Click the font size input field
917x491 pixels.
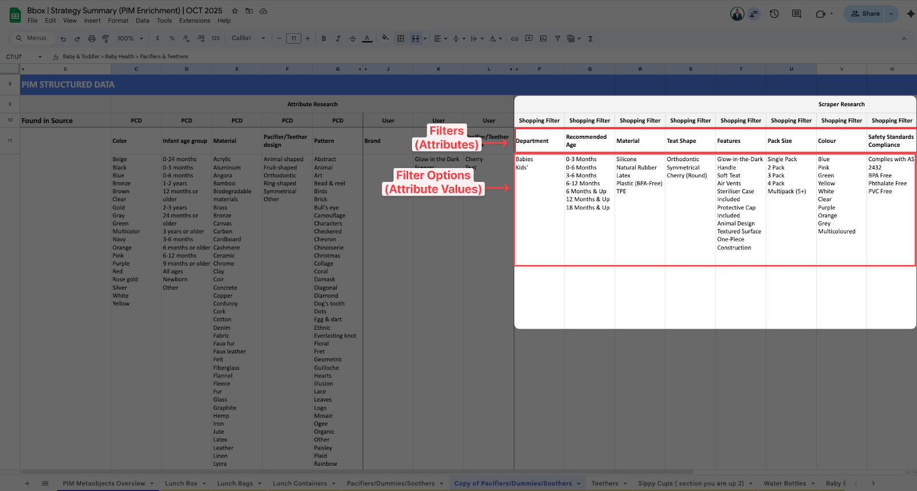[293, 39]
